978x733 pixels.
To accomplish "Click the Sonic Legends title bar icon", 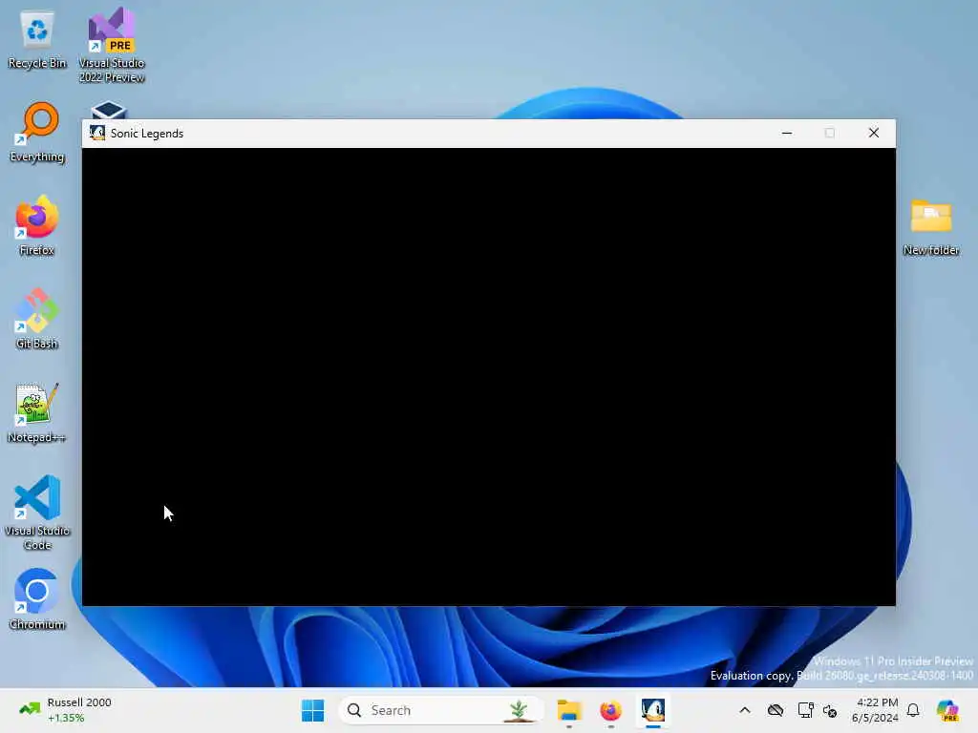I will [97, 133].
